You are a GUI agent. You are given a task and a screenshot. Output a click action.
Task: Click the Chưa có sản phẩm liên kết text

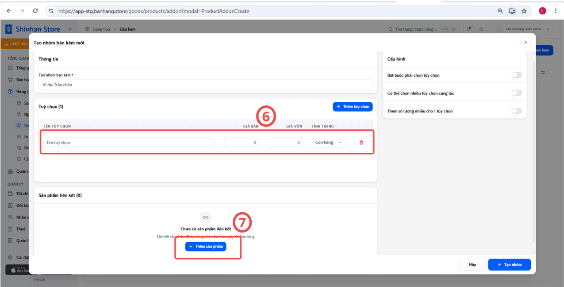click(x=206, y=229)
